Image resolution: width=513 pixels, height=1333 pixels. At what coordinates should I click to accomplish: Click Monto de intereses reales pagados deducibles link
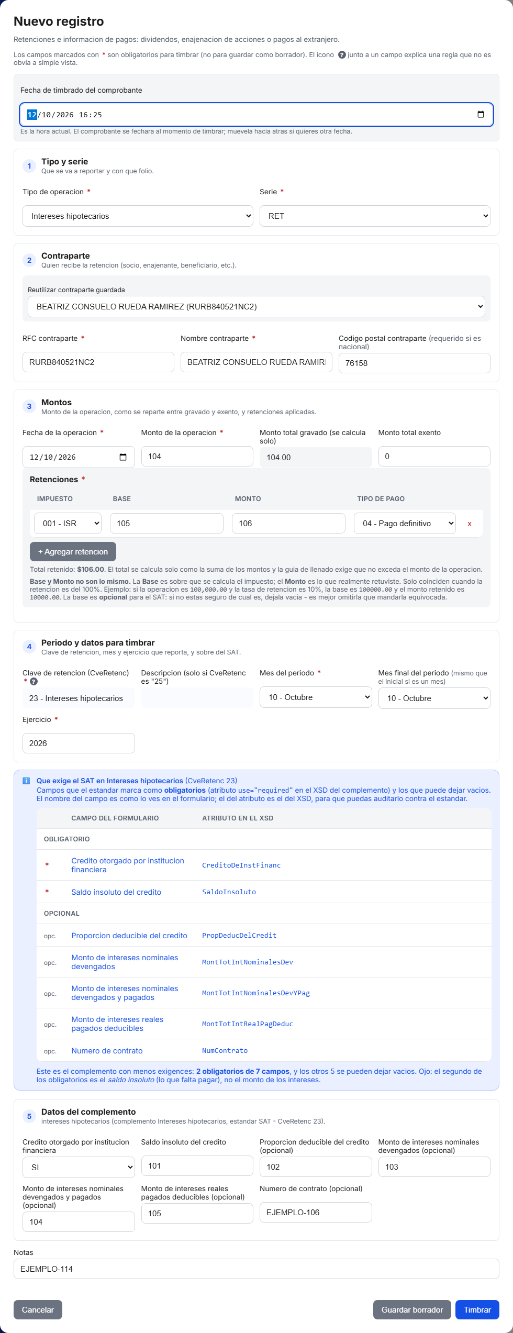coord(117,1024)
